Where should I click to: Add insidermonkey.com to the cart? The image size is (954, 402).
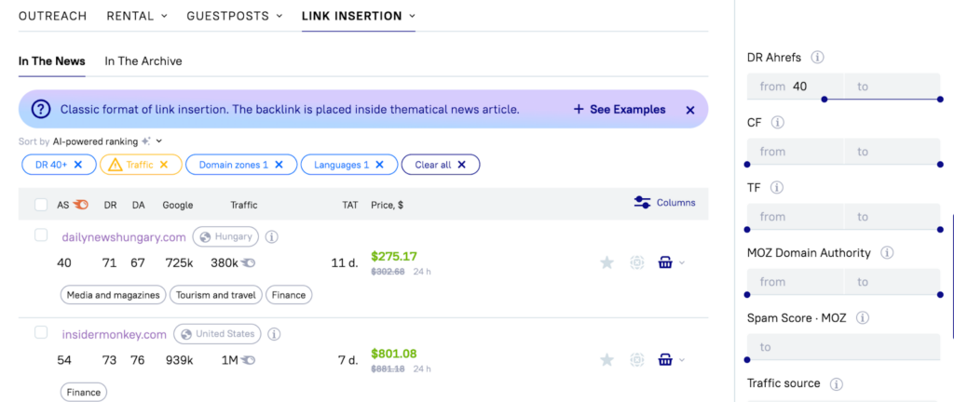665,360
